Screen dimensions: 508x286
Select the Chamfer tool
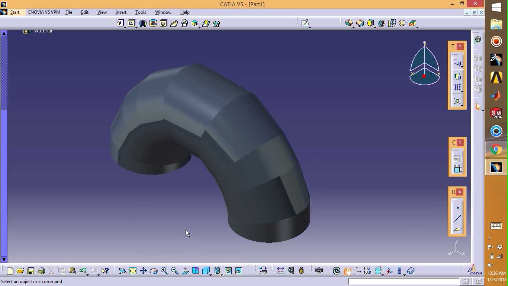click(360, 23)
